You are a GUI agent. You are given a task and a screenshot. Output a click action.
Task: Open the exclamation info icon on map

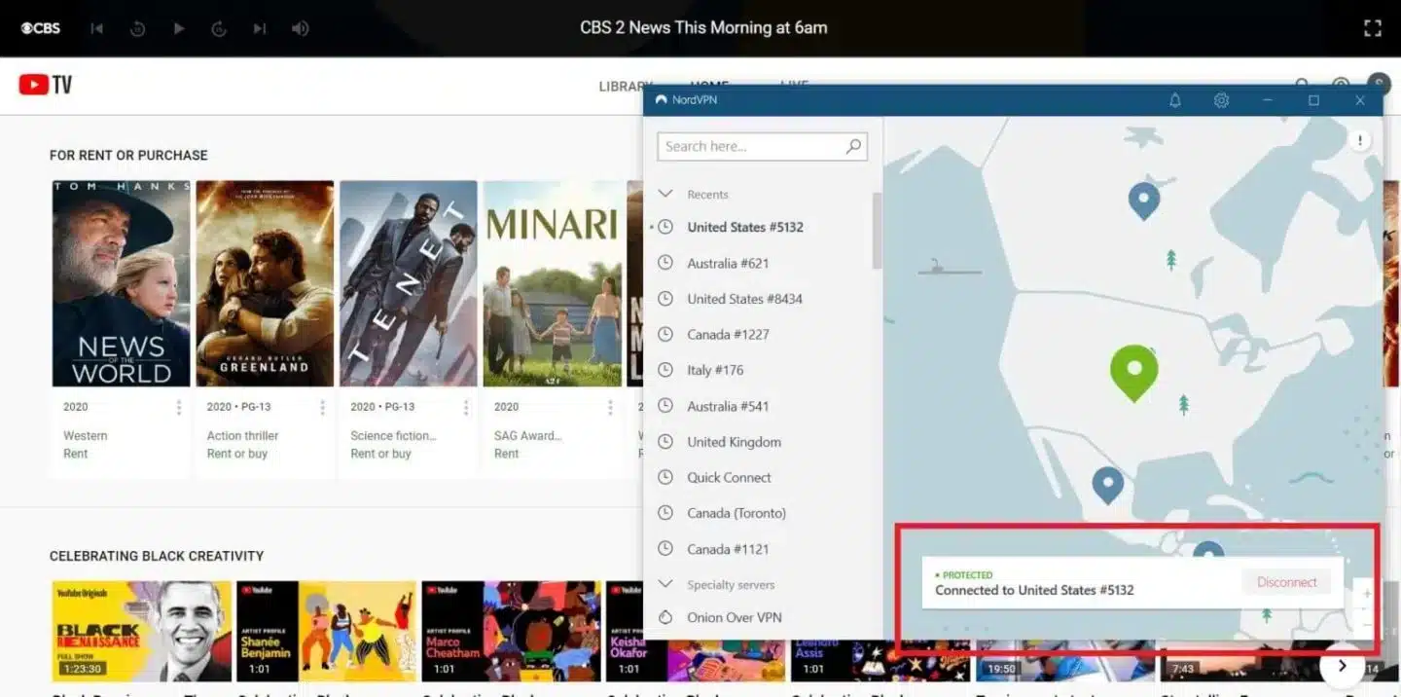(x=1359, y=141)
